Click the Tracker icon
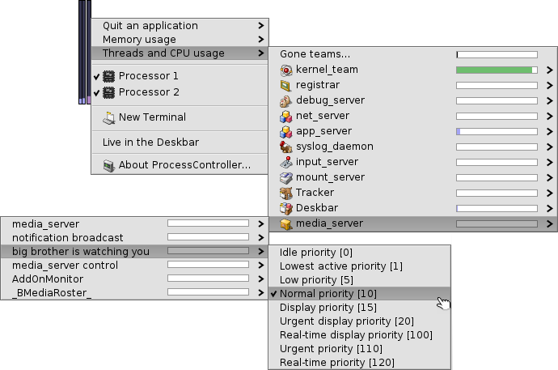Viewport: 558px width, 370px height. 285,193
